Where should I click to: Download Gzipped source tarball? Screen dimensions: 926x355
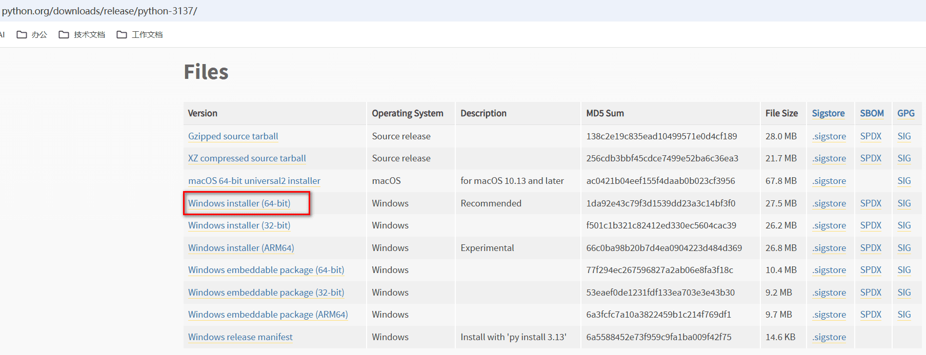(233, 136)
